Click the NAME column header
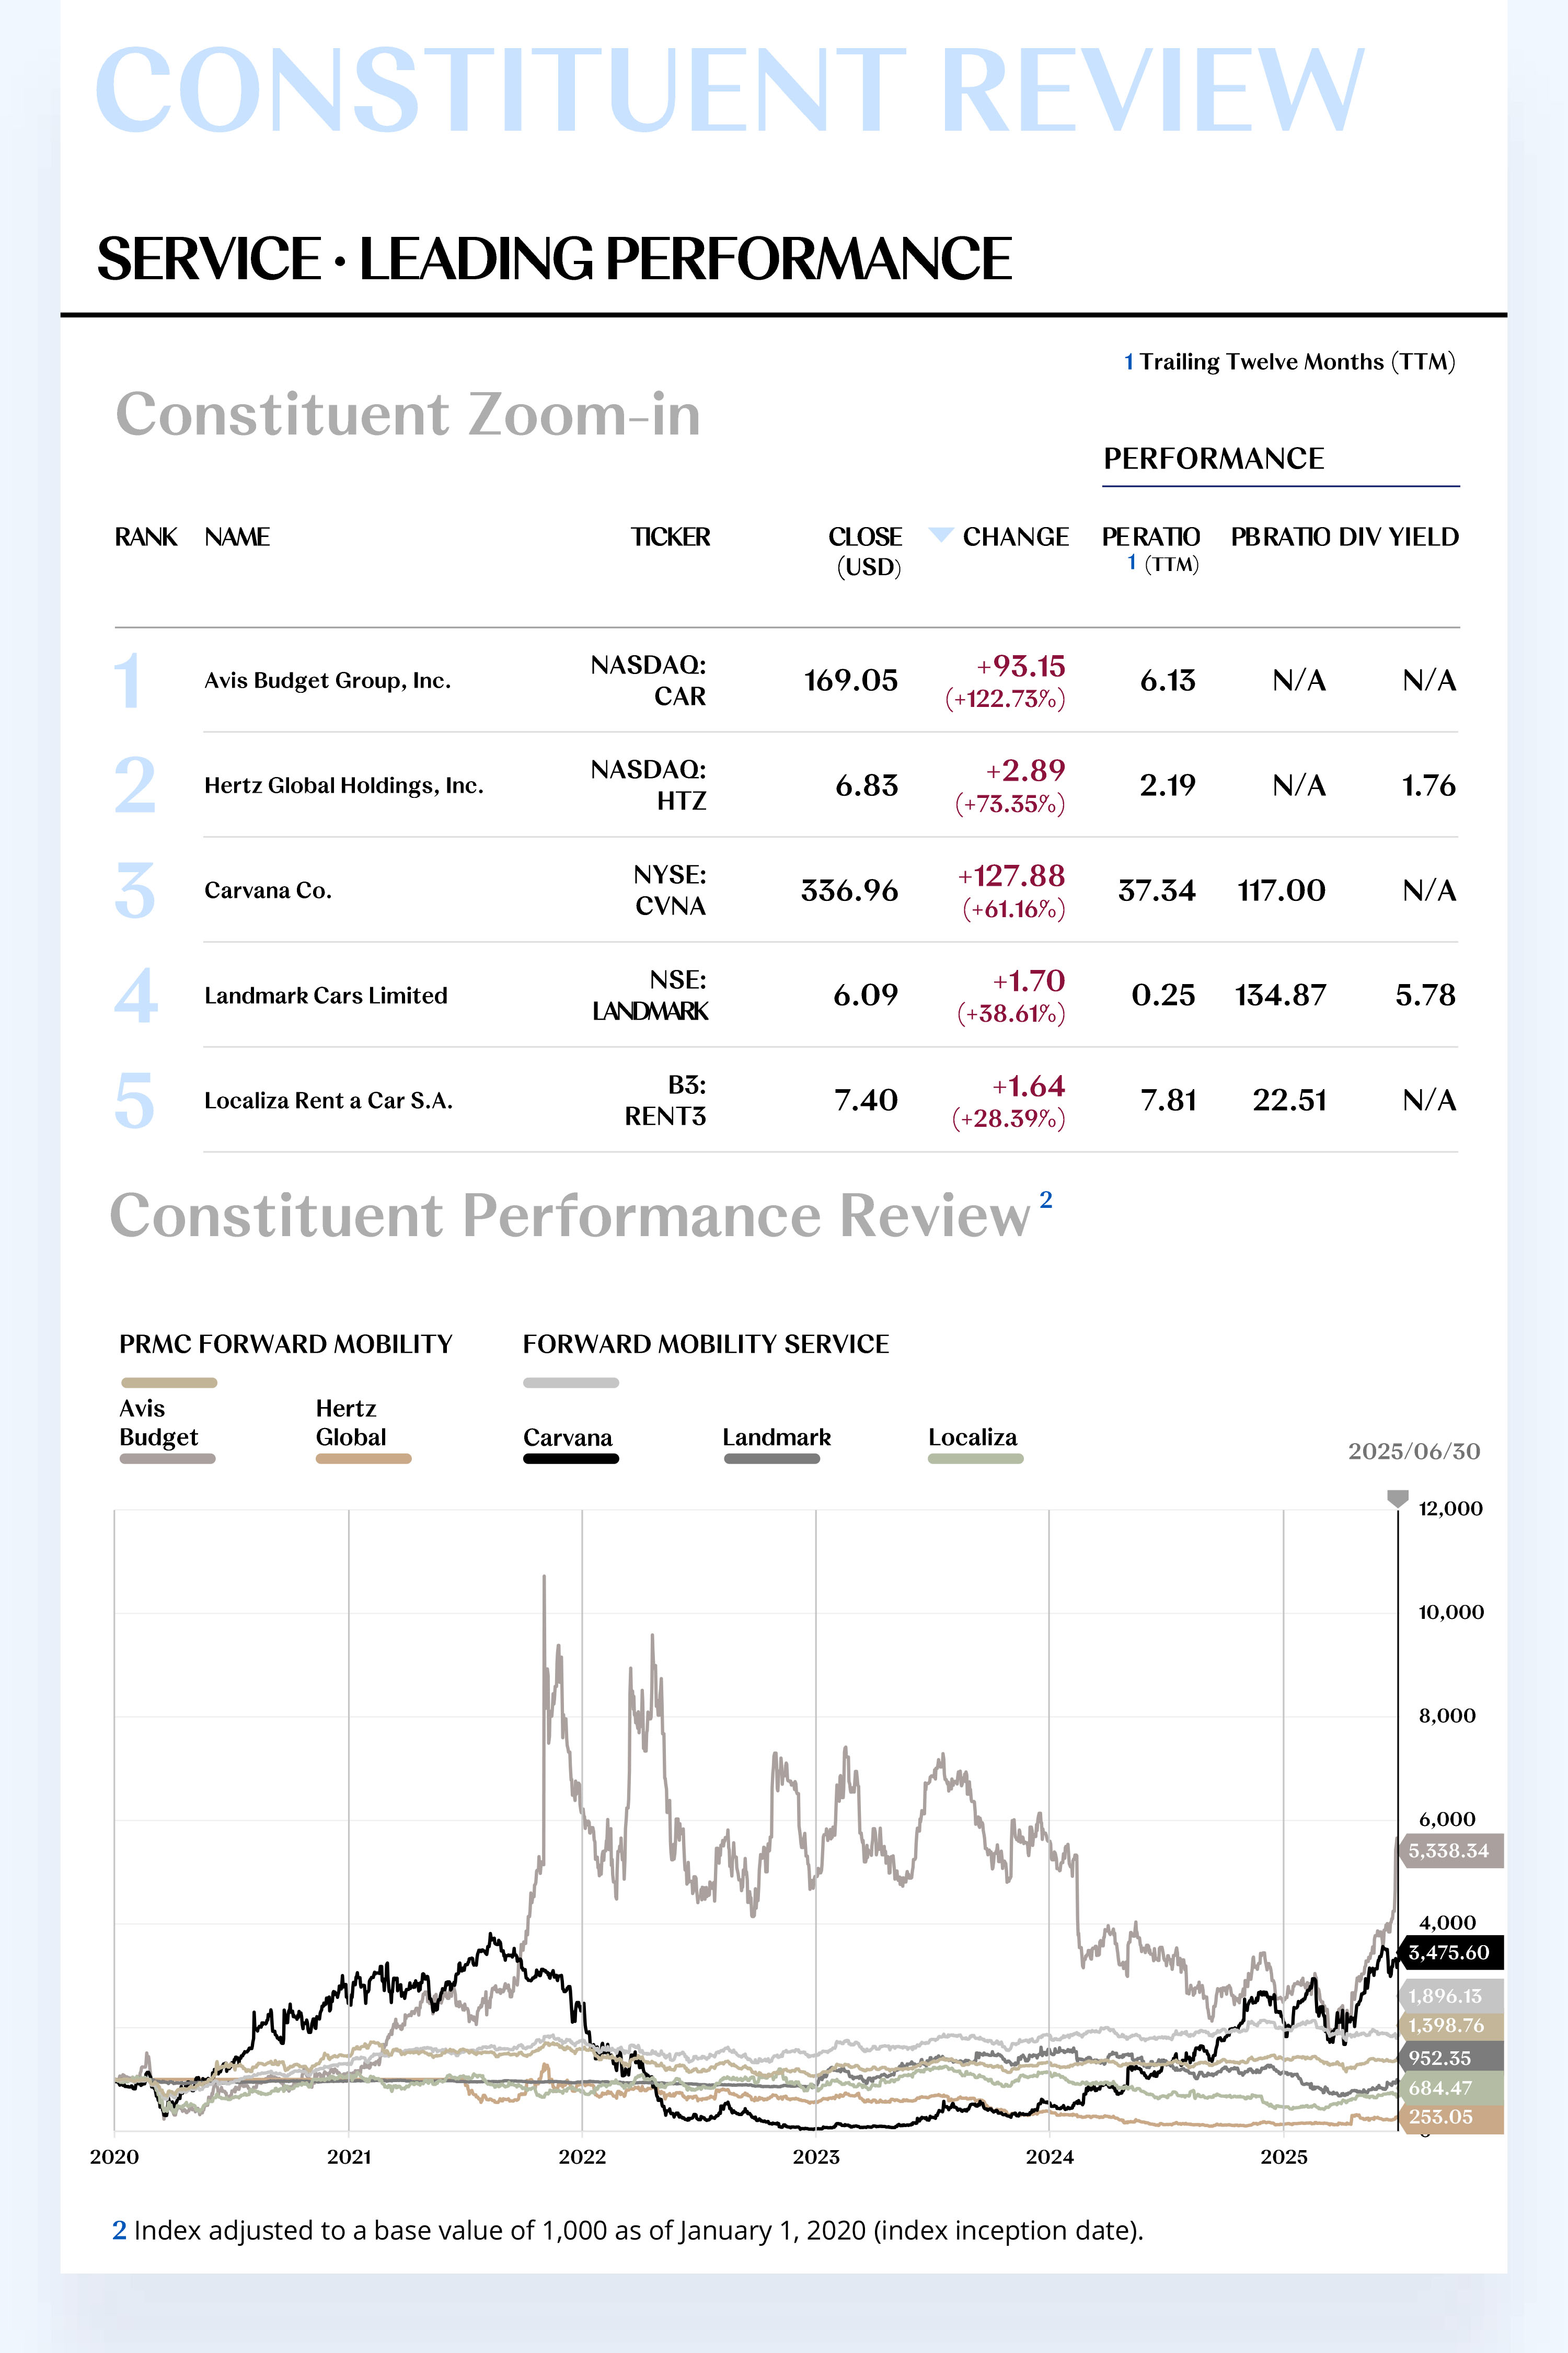Screen dimensions: 1568x2353 (237, 537)
